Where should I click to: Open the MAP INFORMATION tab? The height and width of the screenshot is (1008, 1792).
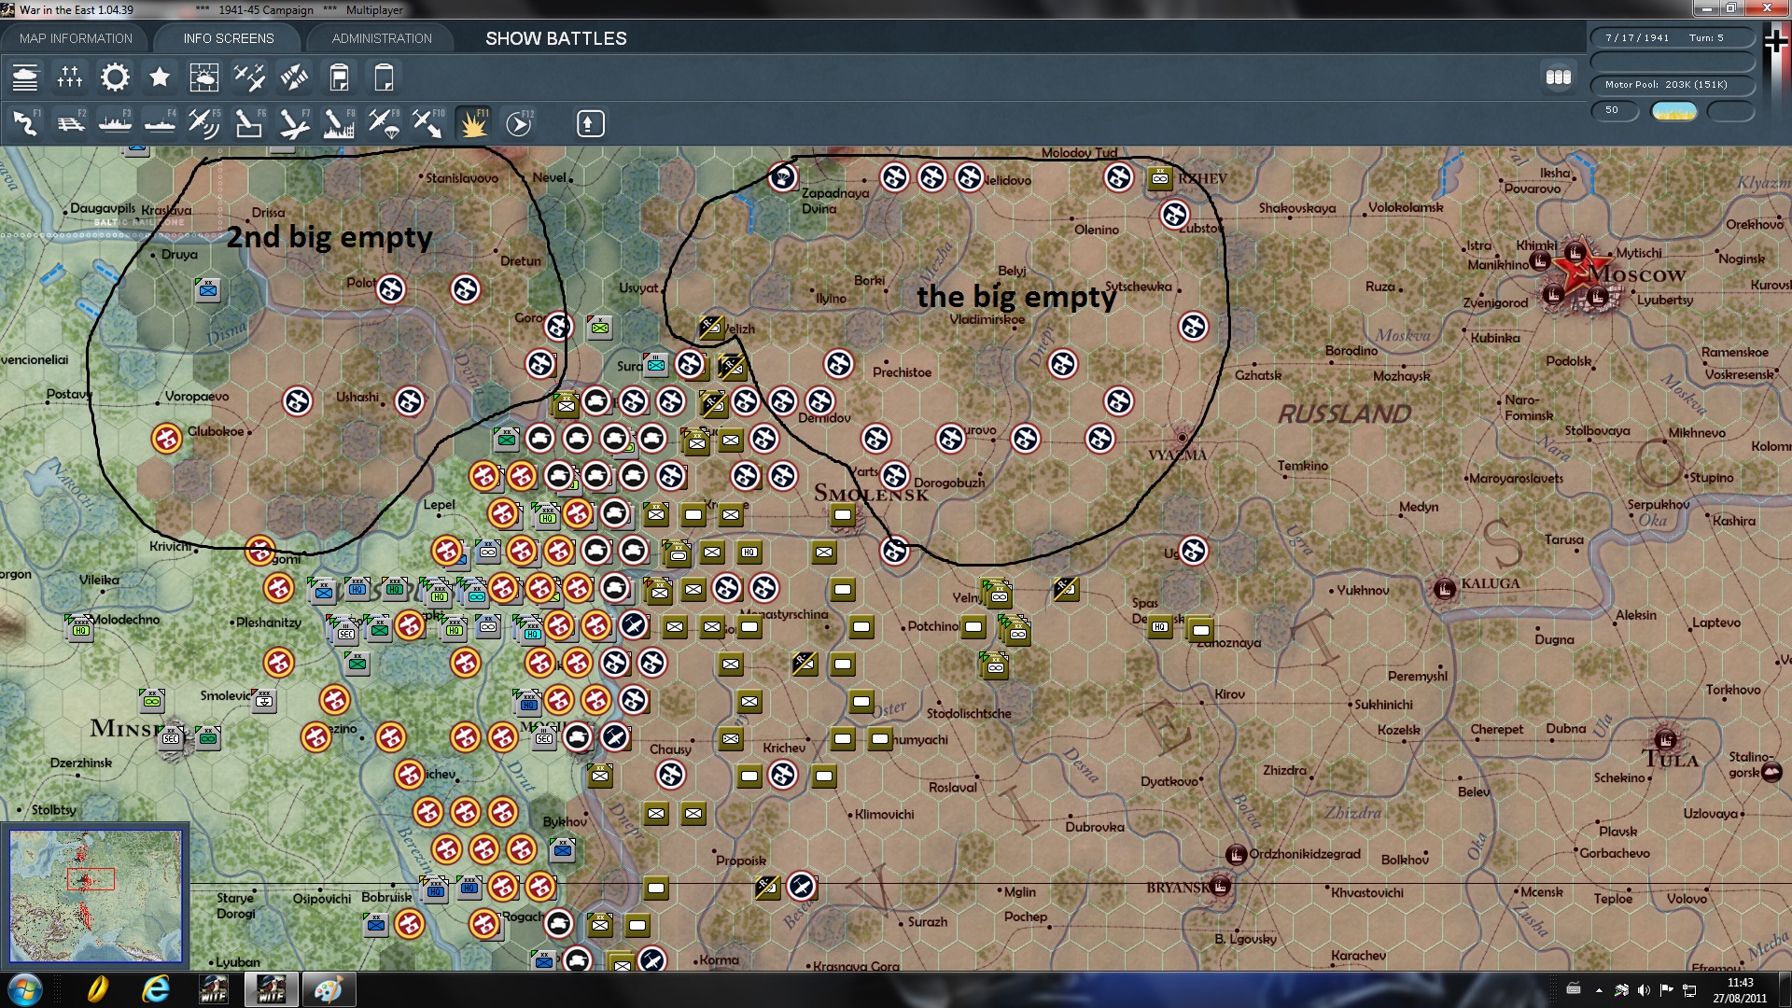tap(76, 38)
